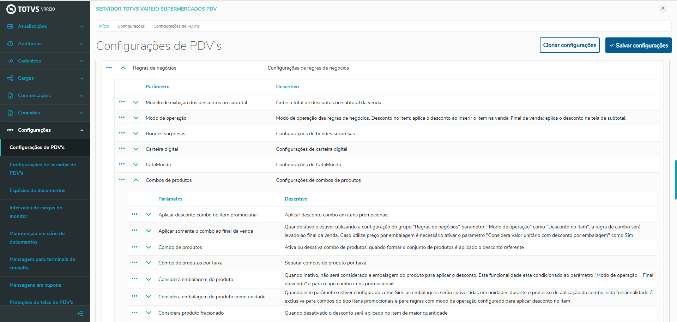Open three-dot menu for Aplicar desconto combo no item promocional
This screenshot has height=322, width=677.
pyautogui.click(x=134, y=214)
